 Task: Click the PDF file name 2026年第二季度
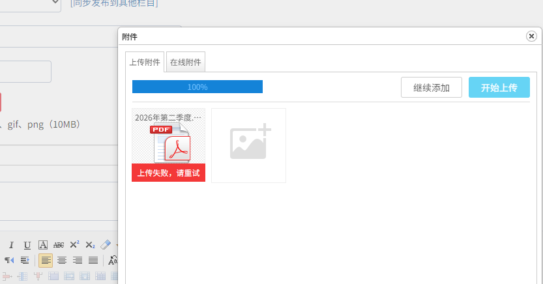tap(168, 118)
